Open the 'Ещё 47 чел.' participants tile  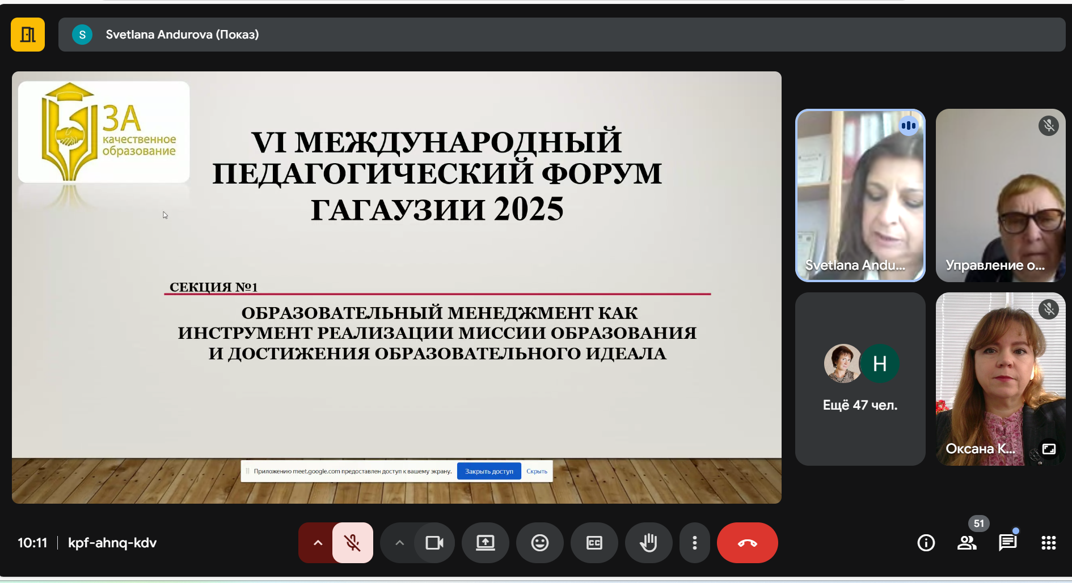point(860,379)
